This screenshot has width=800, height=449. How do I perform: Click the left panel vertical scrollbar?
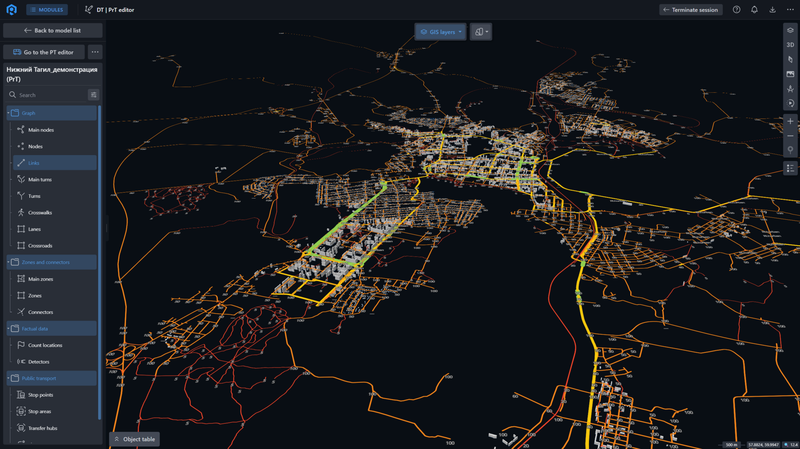coord(100,263)
